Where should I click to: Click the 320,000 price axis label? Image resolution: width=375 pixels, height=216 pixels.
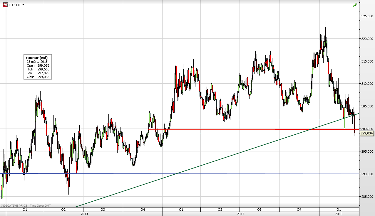(367, 39)
